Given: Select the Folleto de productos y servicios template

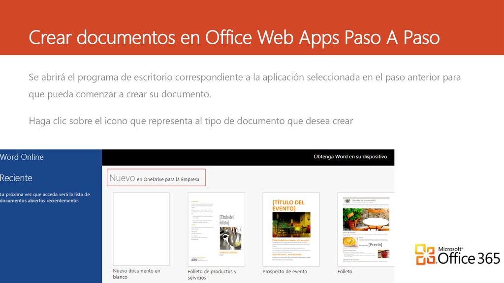Looking at the screenshot, I should tap(217, 229).
